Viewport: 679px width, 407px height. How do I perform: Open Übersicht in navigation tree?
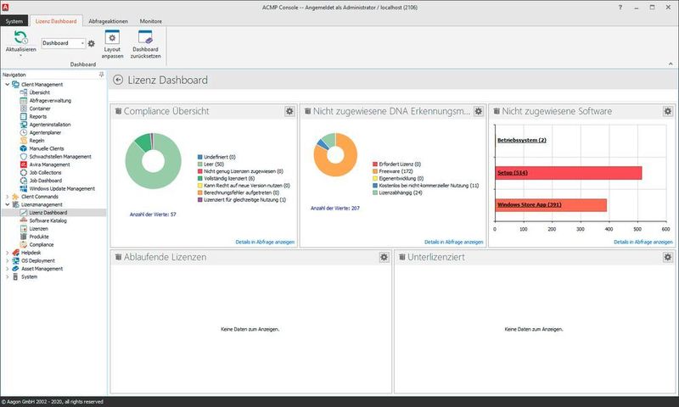point(39,92)
